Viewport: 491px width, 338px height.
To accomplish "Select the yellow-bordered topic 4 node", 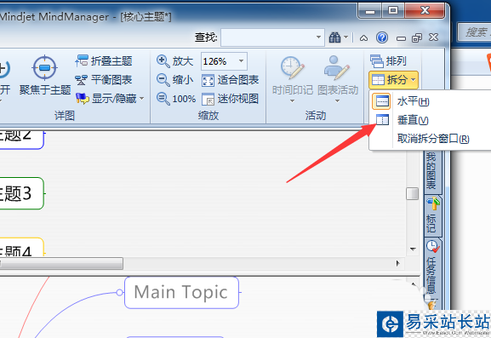I will coord(21,248).
